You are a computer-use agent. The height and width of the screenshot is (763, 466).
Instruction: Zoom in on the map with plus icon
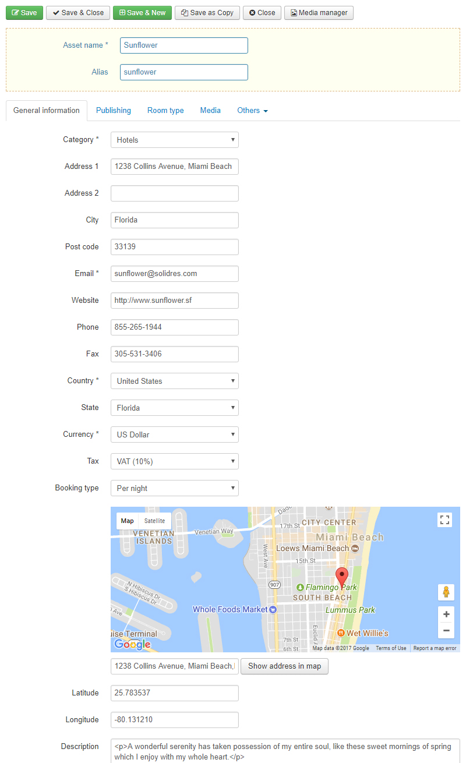[446, 614]
